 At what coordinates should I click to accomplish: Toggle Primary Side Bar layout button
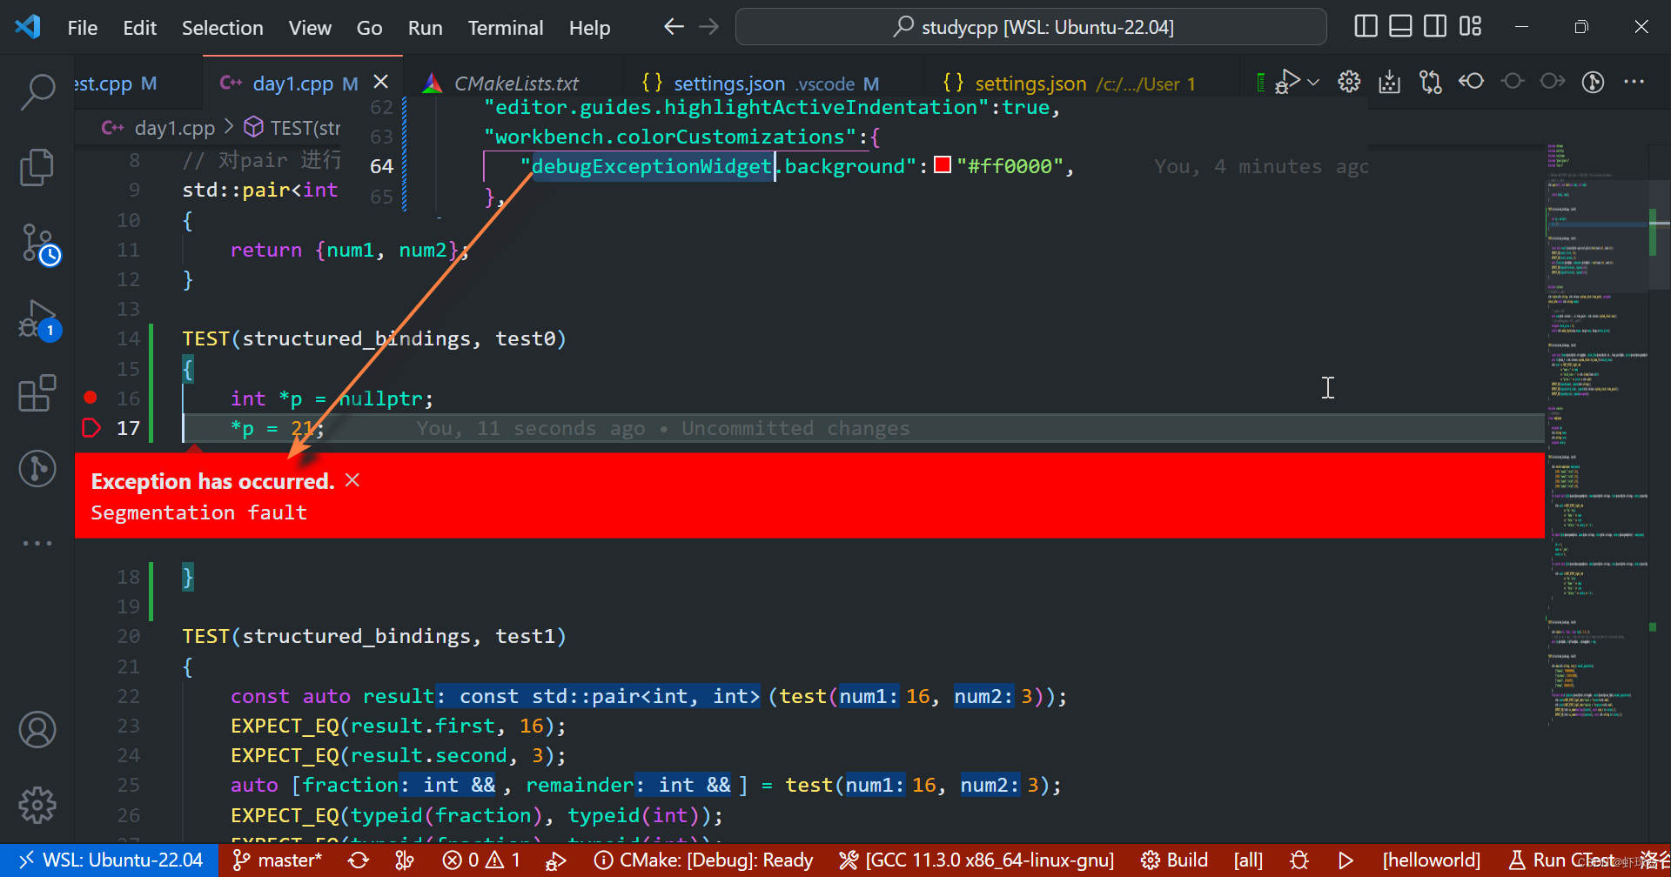pos(1366,26)
